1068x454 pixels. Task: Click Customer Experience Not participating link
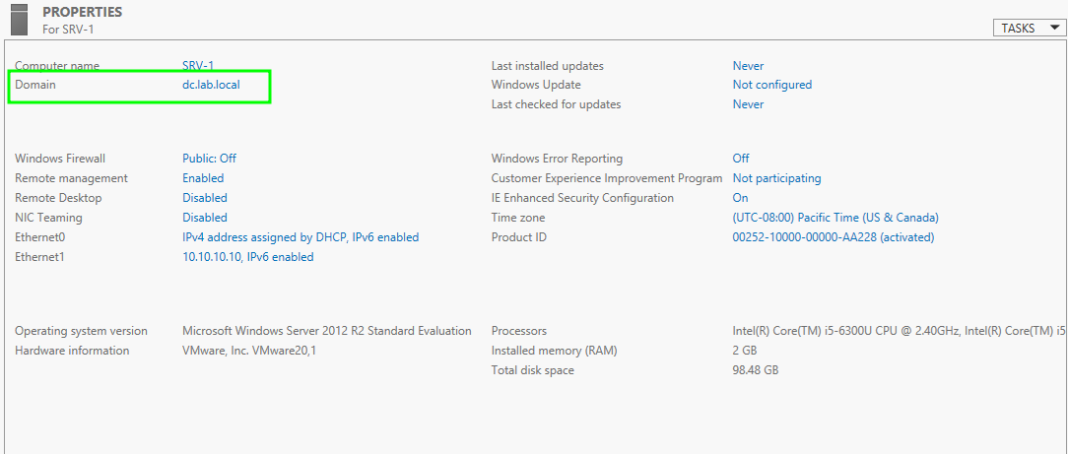click(776, 178)
